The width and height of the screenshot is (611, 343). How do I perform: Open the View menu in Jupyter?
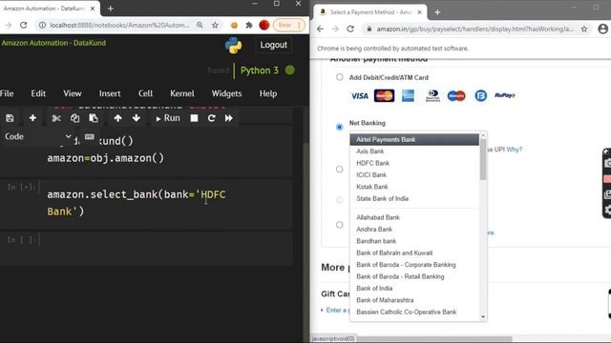(73, 93)
